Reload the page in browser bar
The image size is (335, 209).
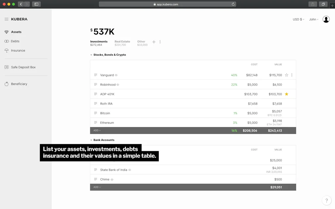[x=233, y=4]
